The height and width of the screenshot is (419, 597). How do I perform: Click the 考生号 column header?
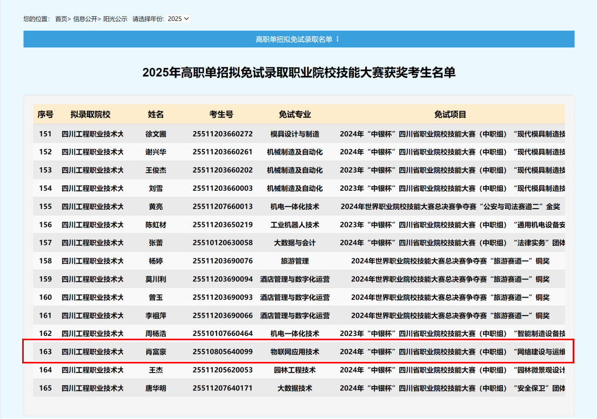coord(222,114)
